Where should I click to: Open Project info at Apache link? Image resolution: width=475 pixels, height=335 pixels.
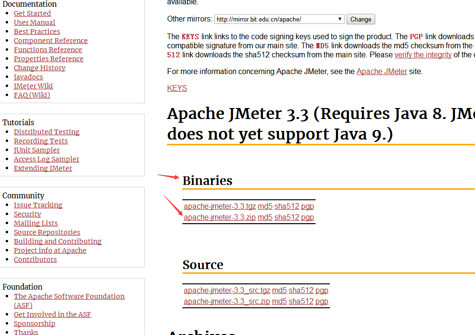[x=50, y=250]
